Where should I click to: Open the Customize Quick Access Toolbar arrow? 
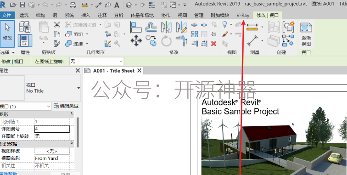click(x=185, y=5)
